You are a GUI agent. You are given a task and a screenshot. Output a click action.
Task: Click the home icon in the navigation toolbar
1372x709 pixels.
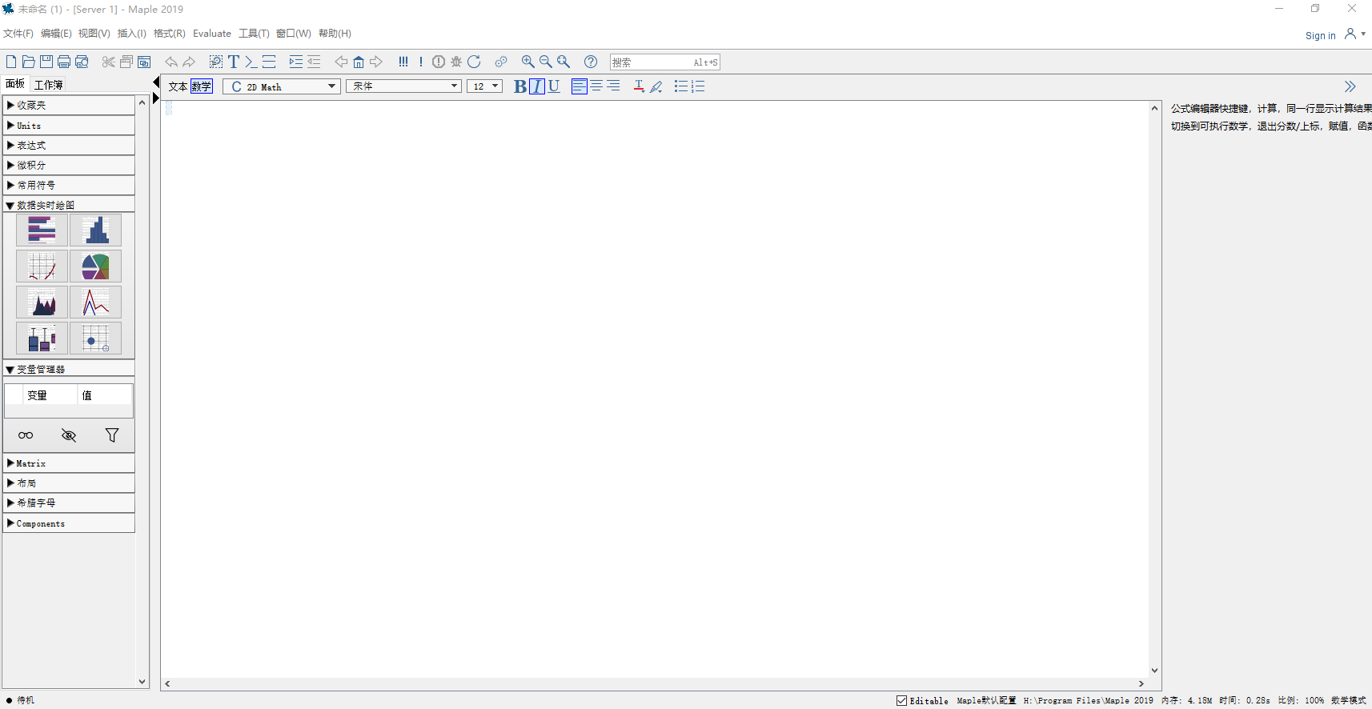359,62
